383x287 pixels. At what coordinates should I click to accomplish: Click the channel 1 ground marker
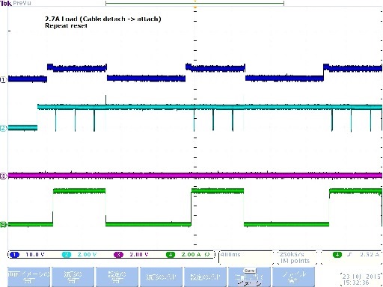(x=3, y=80)
